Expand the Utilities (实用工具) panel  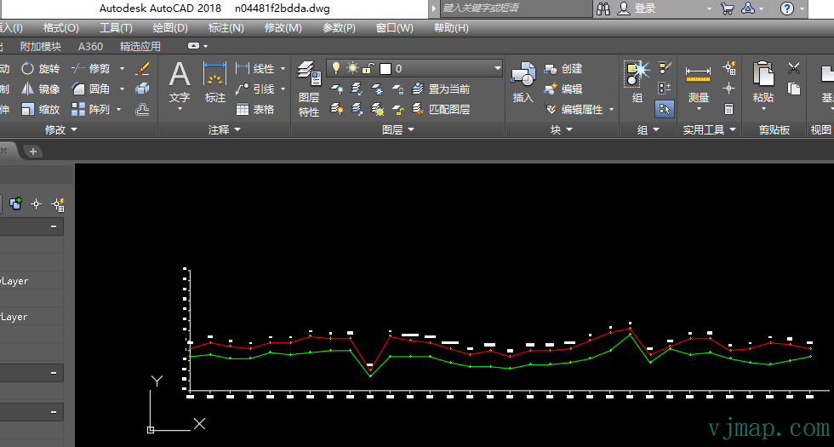coord(709,129)
